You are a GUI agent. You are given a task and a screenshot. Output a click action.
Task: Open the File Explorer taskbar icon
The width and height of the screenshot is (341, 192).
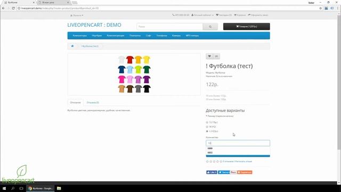pos(59,188)
